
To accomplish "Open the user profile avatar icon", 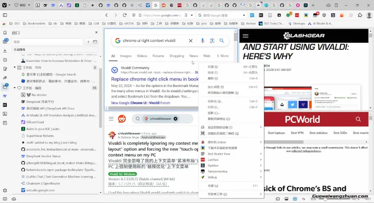I will click(369, 15).
